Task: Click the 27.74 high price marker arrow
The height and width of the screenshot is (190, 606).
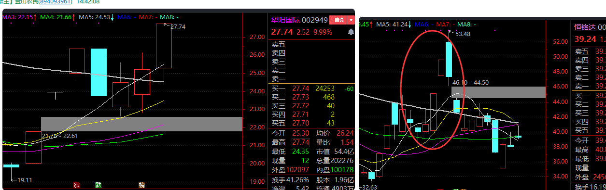Action: [x=175, y=27]
